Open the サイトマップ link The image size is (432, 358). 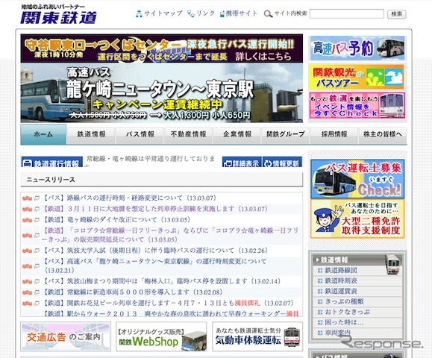point(163,13)
